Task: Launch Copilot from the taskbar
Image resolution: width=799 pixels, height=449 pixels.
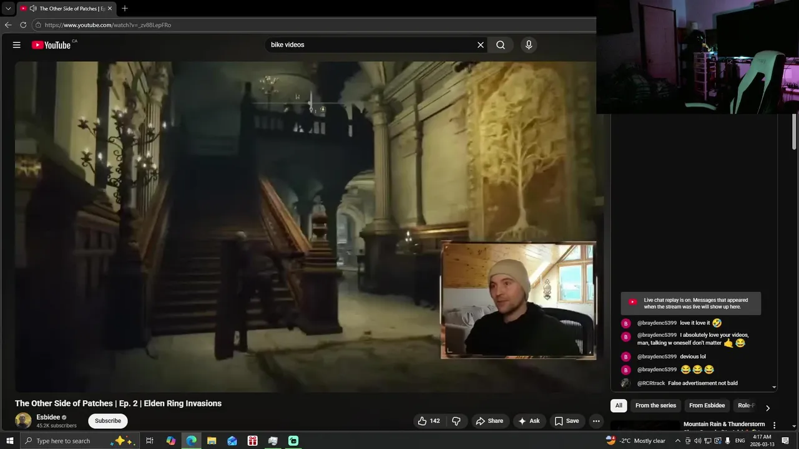Action: [x=171, y=441]
